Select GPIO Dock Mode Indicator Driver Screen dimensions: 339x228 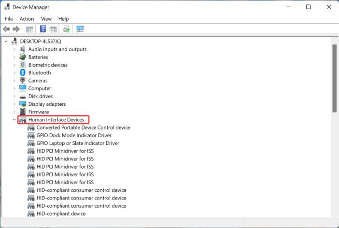click(74, 135)
